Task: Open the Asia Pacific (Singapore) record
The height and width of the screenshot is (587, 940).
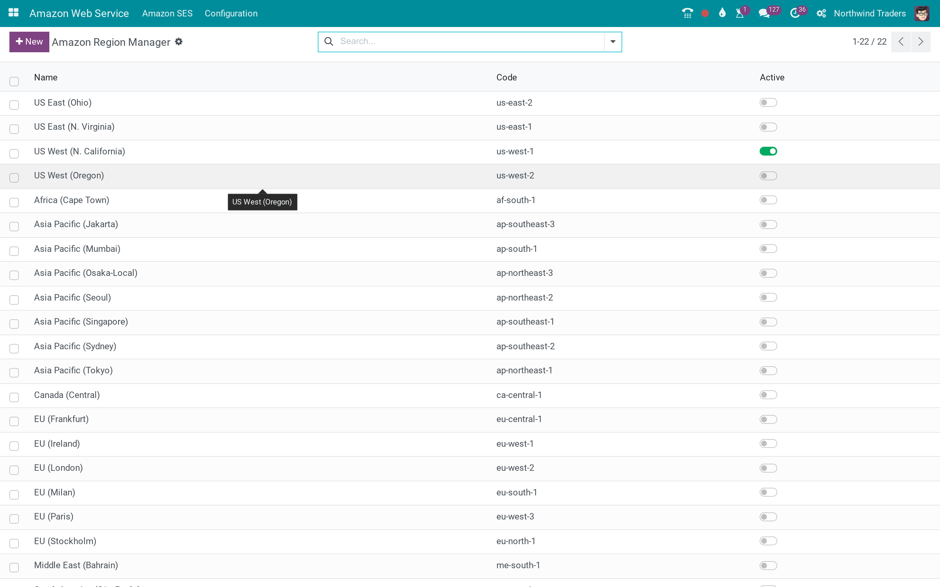Action: click(x=81, y=321)
